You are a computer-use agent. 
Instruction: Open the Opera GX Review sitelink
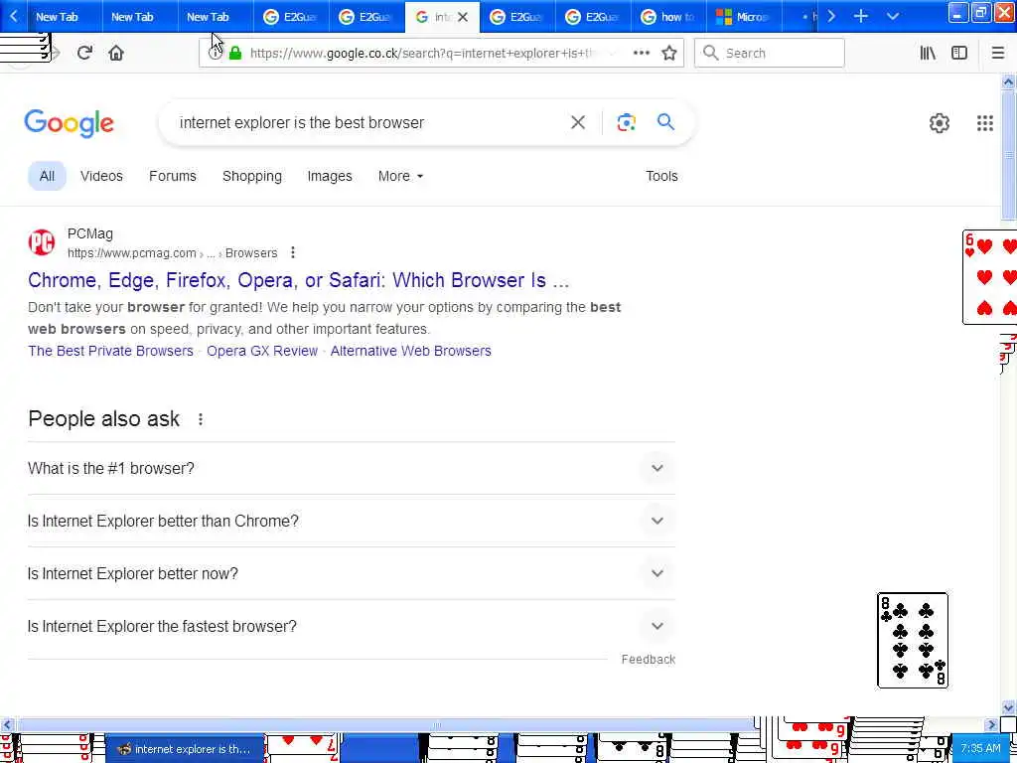click(262, 351)
